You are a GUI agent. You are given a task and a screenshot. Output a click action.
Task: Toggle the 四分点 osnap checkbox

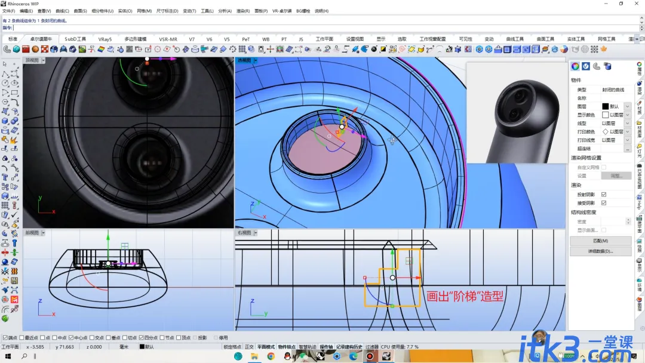[141, 338]
